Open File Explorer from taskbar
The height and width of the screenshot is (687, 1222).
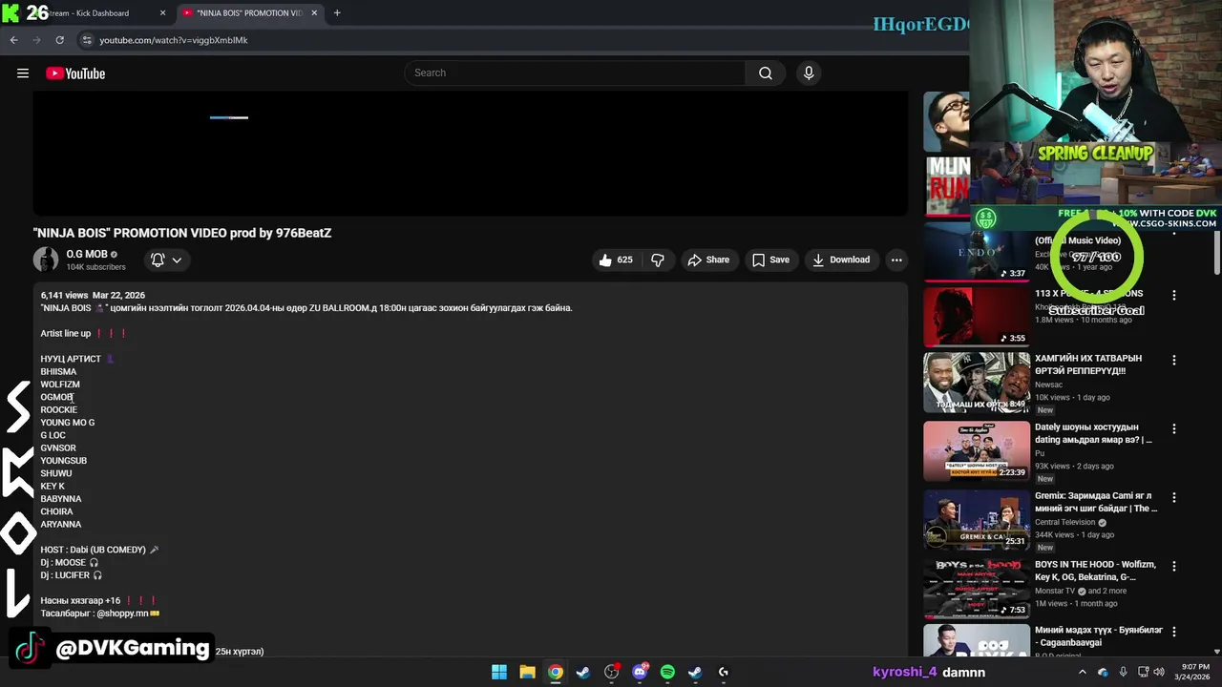527,672
